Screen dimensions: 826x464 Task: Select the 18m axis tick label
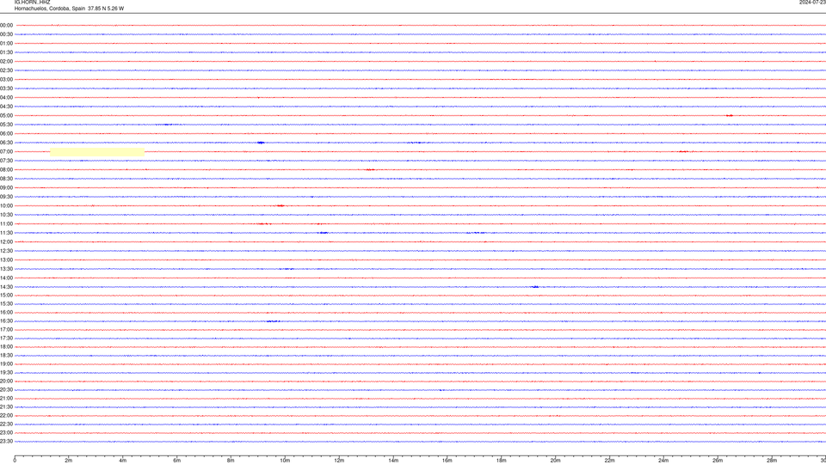click(501, 461)
